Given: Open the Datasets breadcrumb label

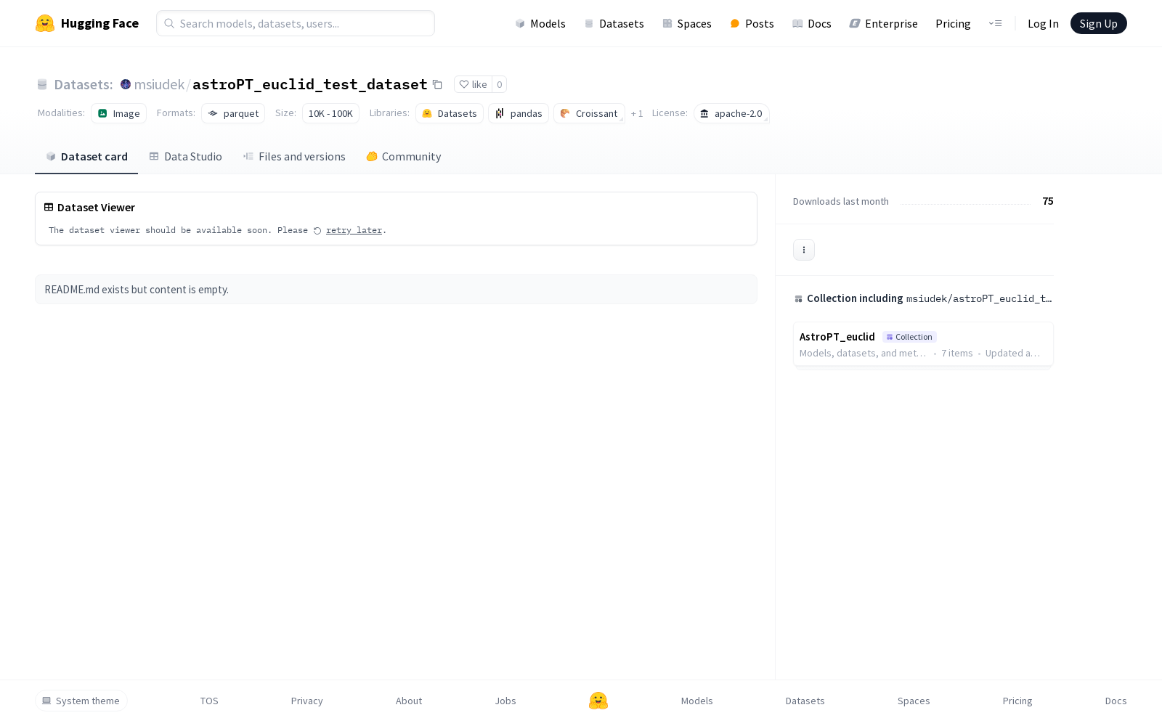Looking at the screenshot, I should pyautogui.click(x=83, y=84).
